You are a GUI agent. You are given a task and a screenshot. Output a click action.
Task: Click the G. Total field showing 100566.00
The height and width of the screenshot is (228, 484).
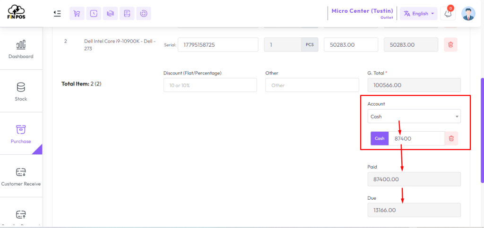click(414, 85)
